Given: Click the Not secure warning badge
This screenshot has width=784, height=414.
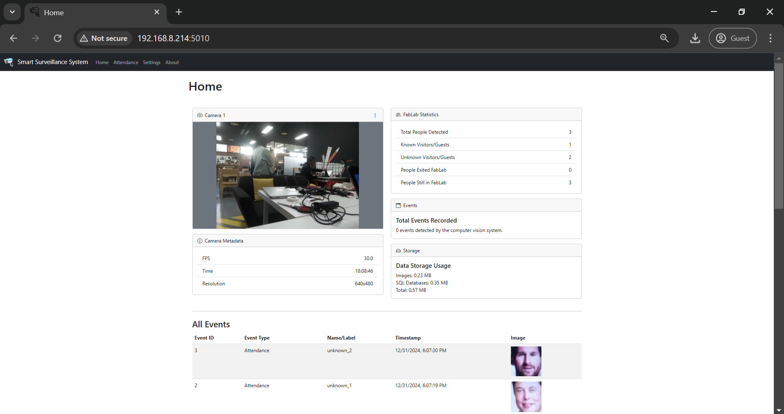Looking at the screenshot, I should (104, 38).
